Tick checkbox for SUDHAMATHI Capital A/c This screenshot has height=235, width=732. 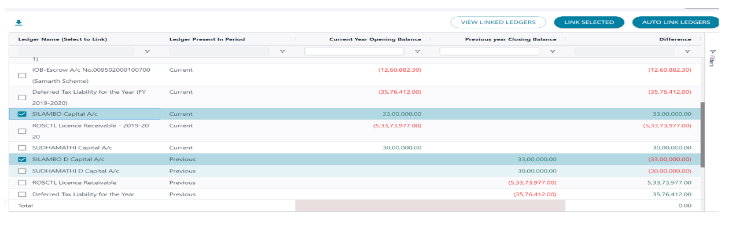[22, 148]
